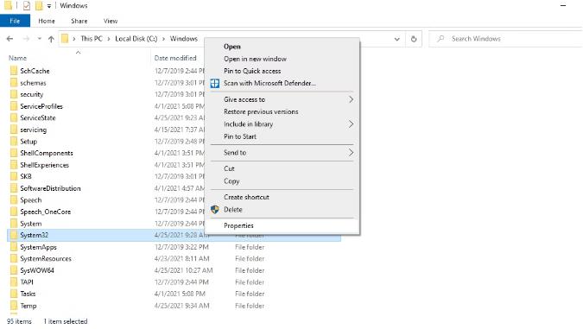Select the SystemResources folder
Viewport: 583px width, 329px height.
pos(46,259)
